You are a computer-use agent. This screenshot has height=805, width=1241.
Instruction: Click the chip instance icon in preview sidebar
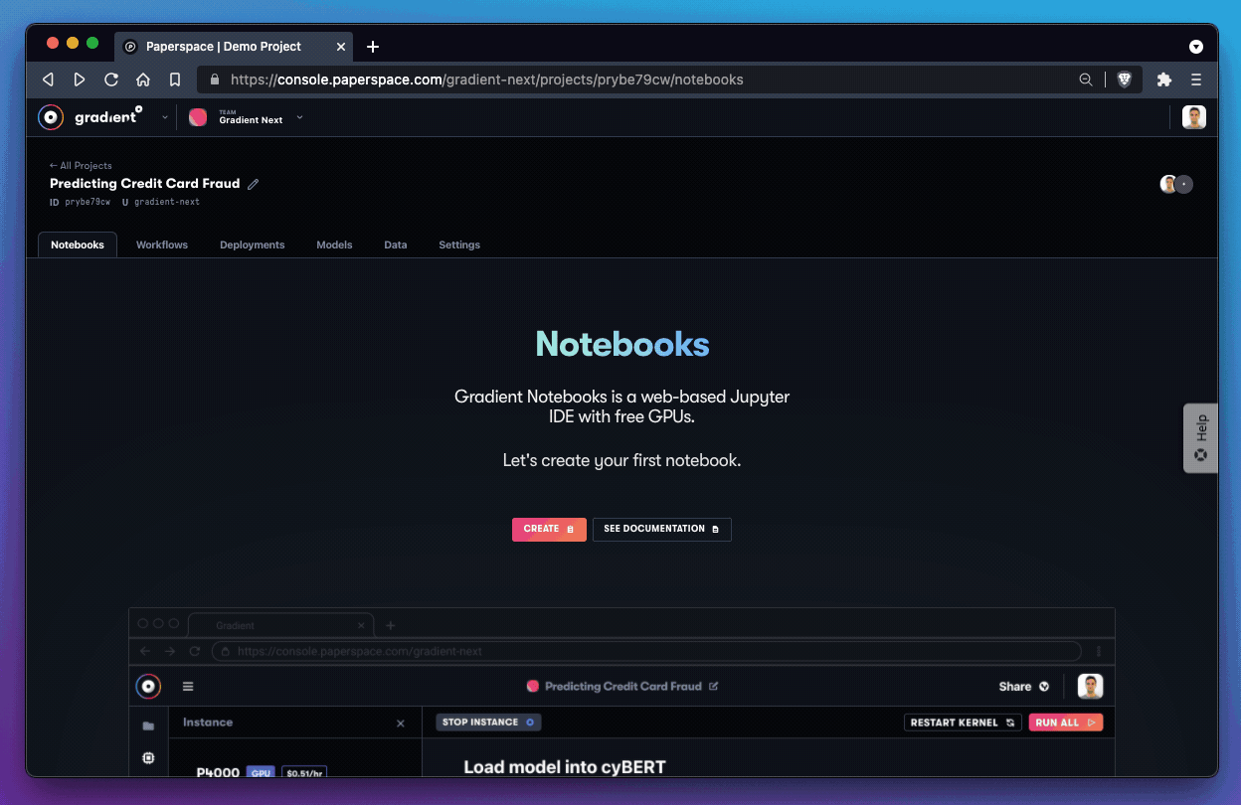click(148, 758)
